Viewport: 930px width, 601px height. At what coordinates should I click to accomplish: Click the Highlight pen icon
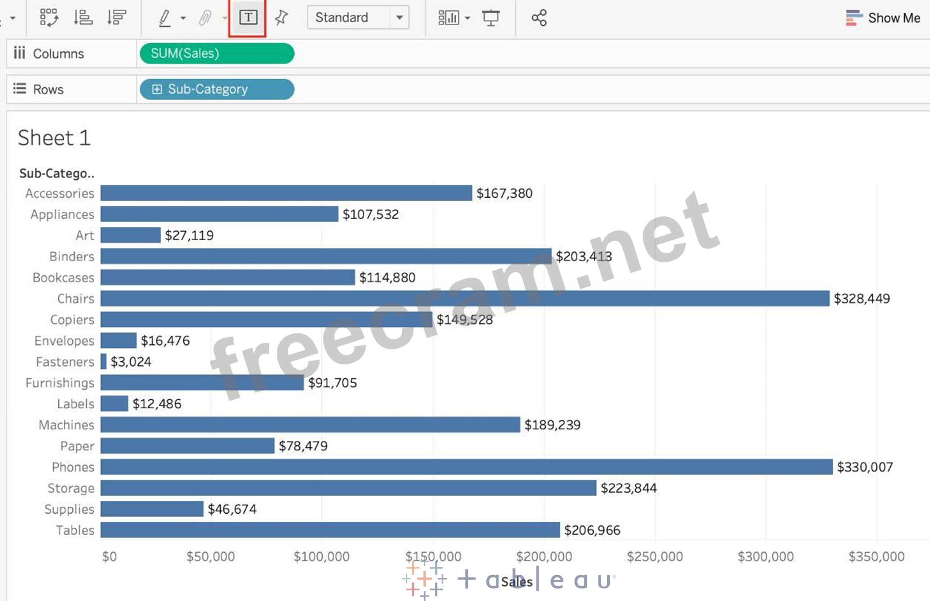165,18
